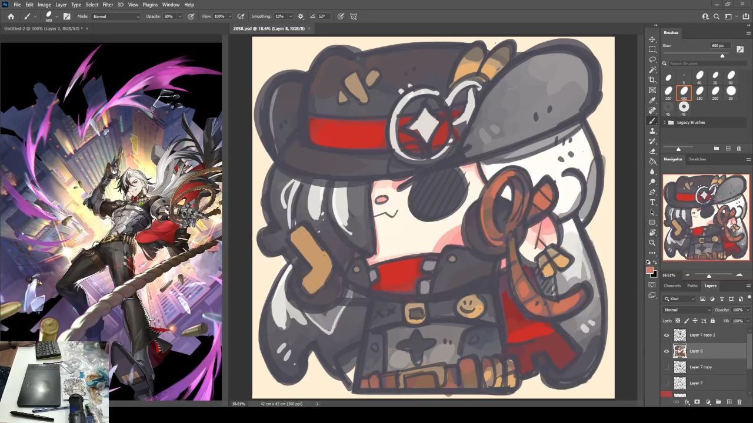Select the 400 brush preset

point(684,93)
